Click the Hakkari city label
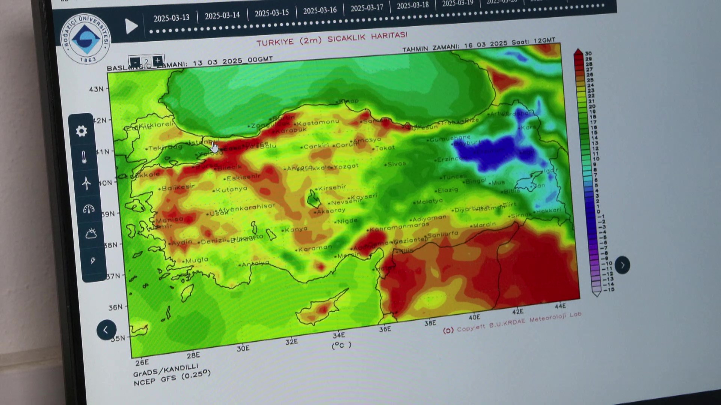This screenshot has width=721, height=405. coord(548,210)
